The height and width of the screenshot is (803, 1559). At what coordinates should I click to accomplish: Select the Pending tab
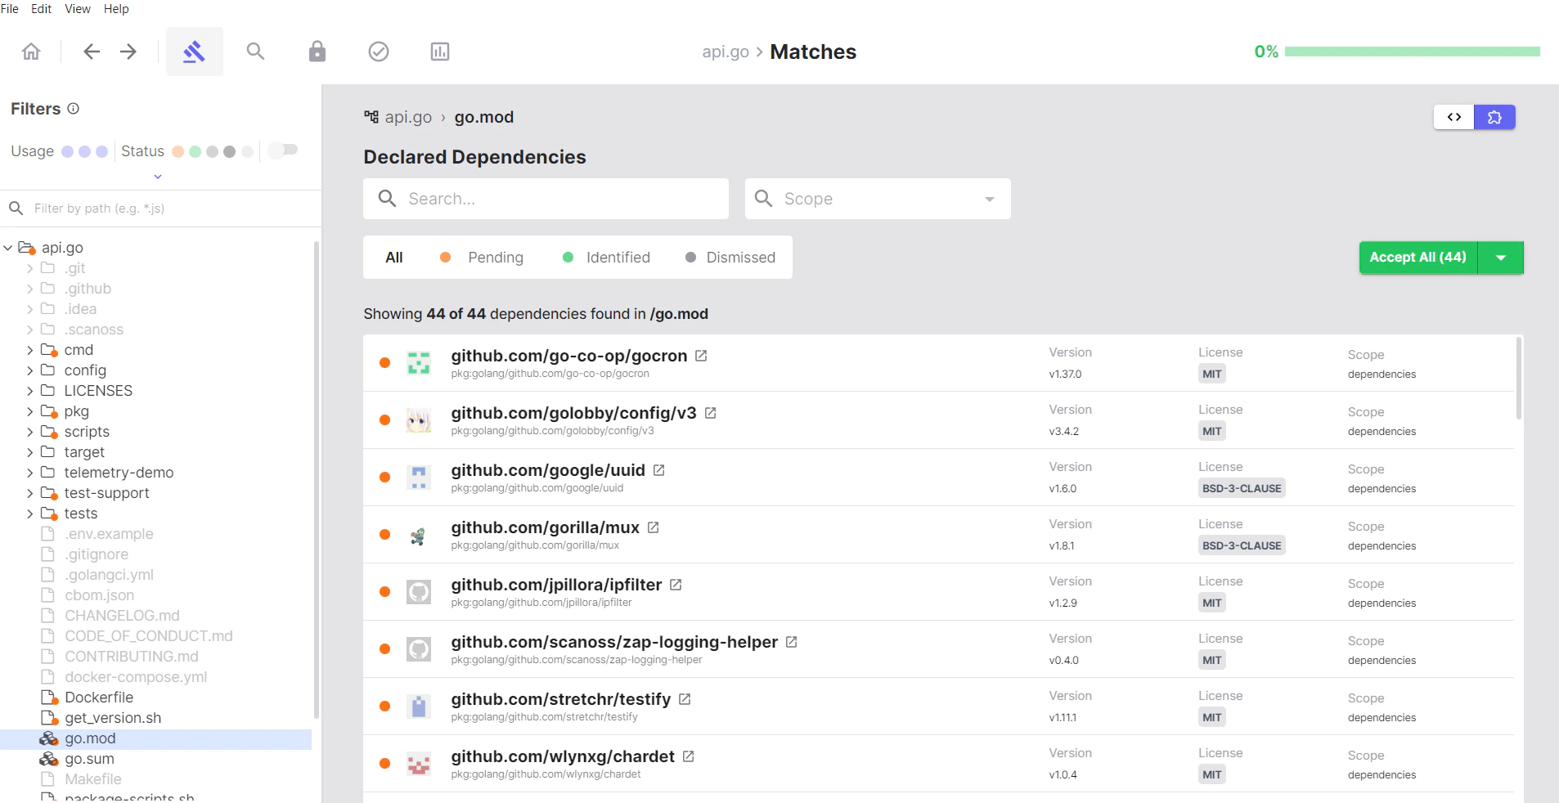click(482, 258)
